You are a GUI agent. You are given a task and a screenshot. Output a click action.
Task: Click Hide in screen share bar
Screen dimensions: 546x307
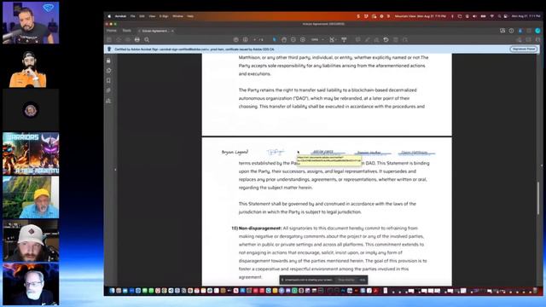tap(363, 280)
